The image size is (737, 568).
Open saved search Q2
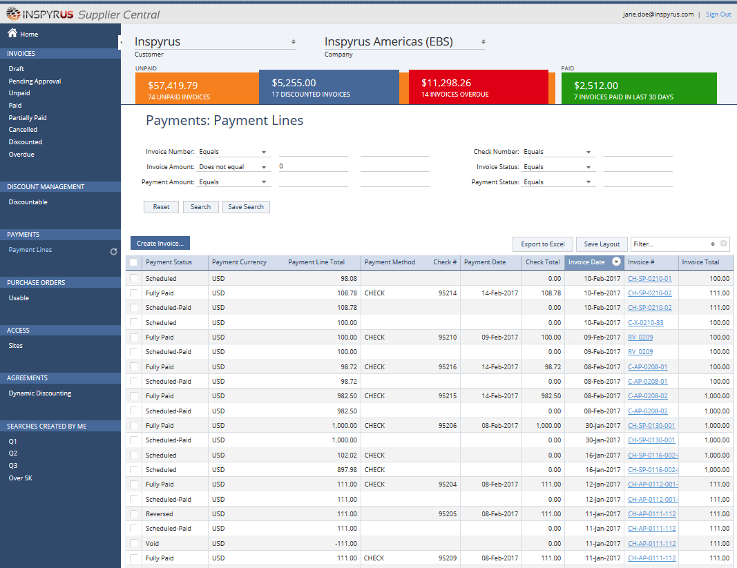pos(12,453)
